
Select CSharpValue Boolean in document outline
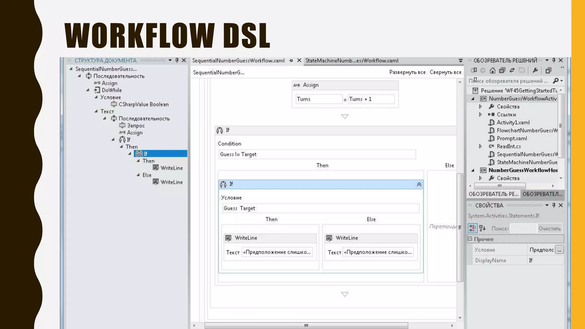tap(143, 104)
